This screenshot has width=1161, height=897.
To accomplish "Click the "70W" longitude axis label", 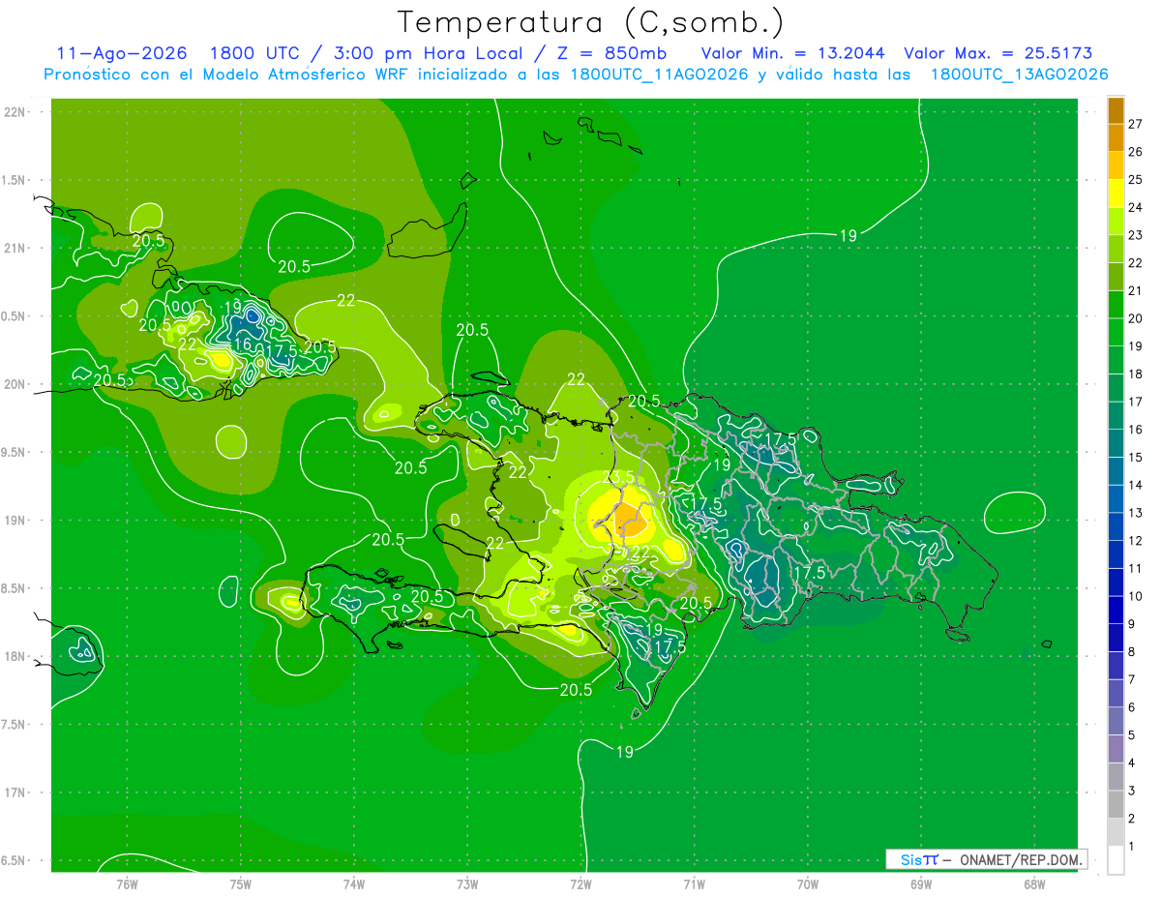I will [807, 884].
